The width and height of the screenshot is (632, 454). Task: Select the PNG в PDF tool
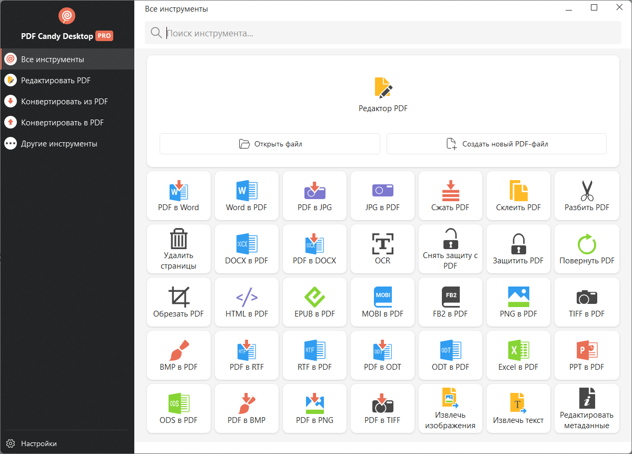tap(518, 302)
